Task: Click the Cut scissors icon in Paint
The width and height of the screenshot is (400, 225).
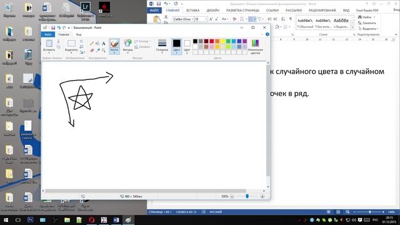Action: click(x=58, y=41)
